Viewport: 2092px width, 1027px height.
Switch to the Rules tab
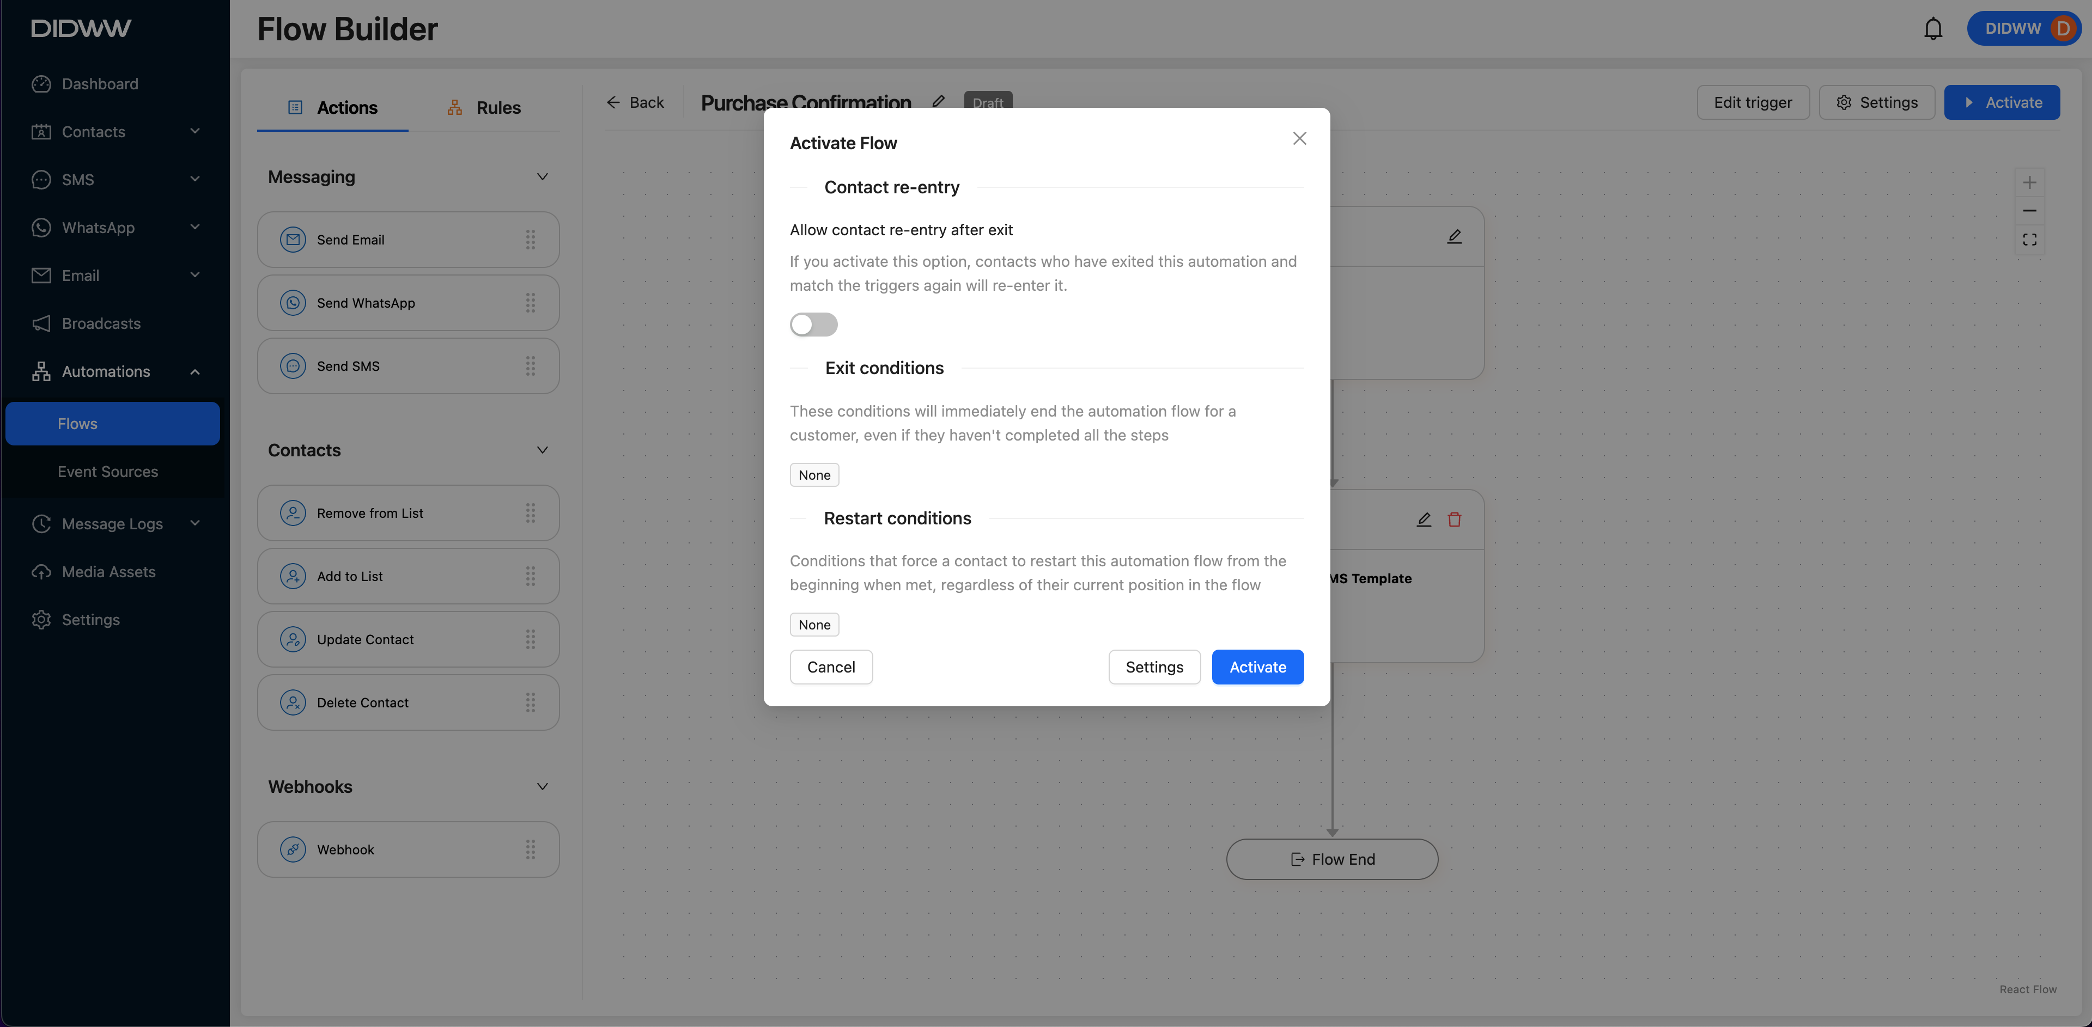484,107
